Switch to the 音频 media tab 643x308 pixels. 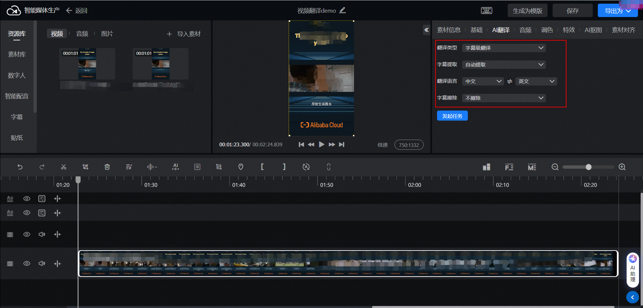coord(82,34)
